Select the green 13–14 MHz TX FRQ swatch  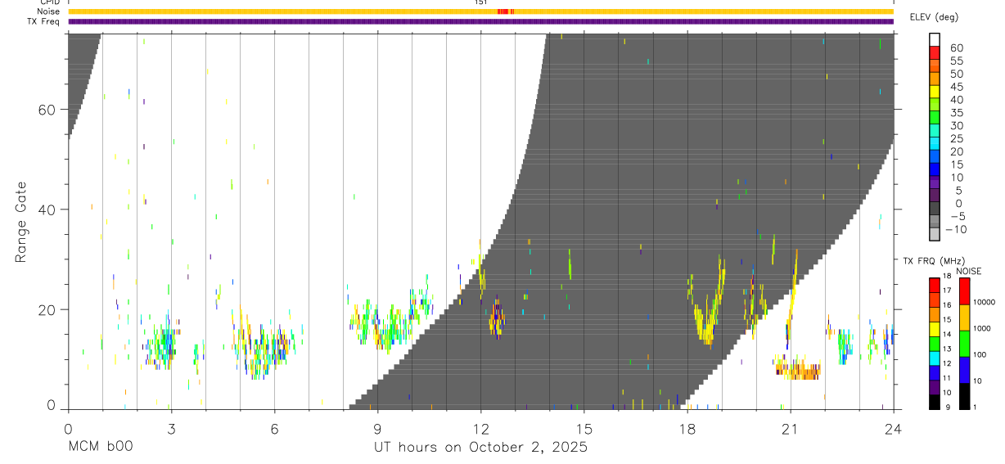[x=935, y=343]
